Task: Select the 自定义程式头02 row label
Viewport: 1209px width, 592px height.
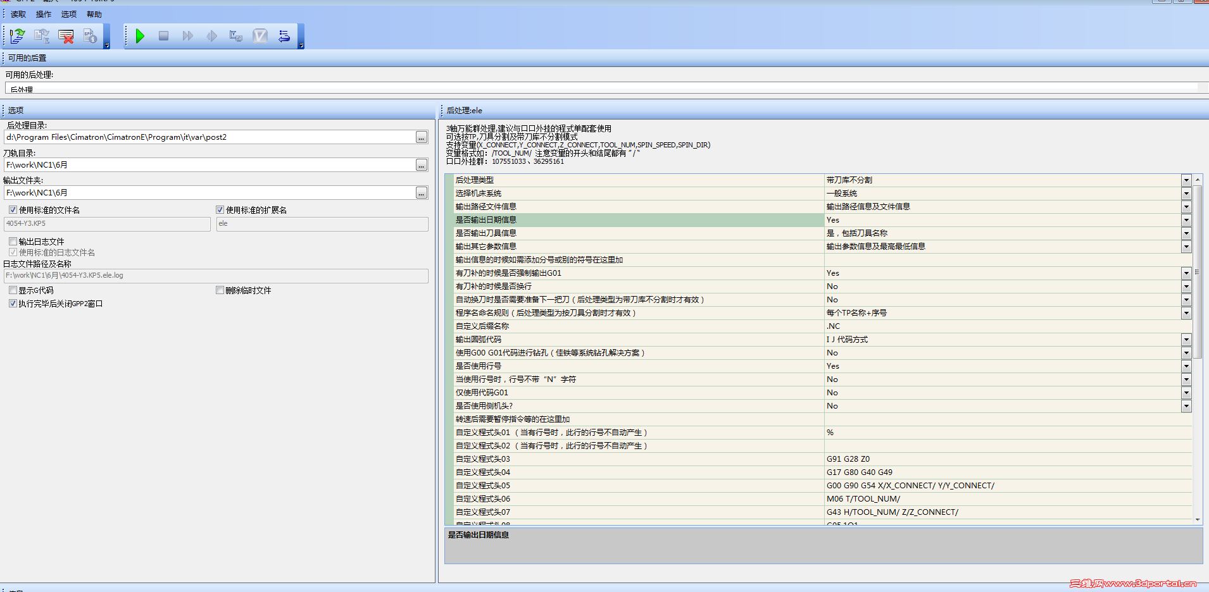Action: 639,446
